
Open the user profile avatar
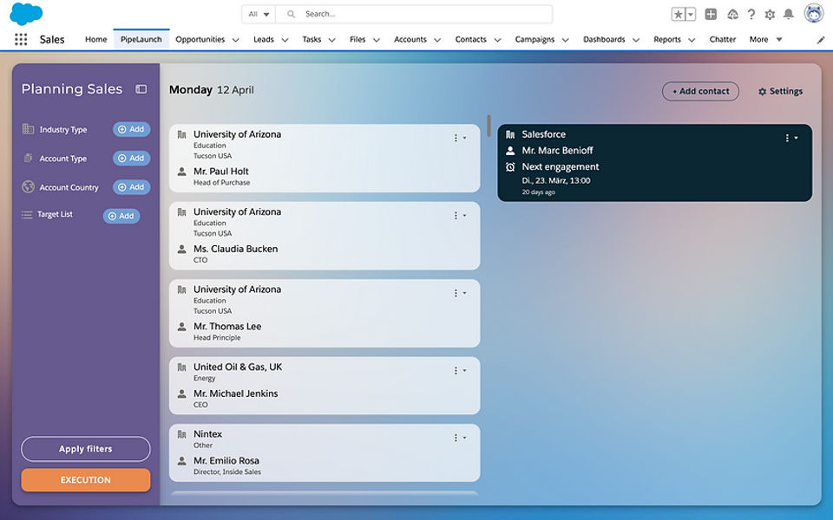pos(814,13)
